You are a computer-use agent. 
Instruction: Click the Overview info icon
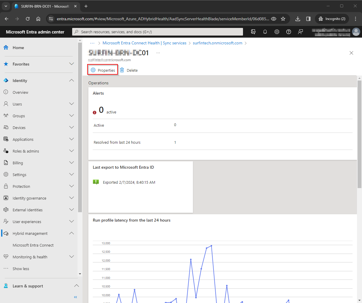(6, 92)
